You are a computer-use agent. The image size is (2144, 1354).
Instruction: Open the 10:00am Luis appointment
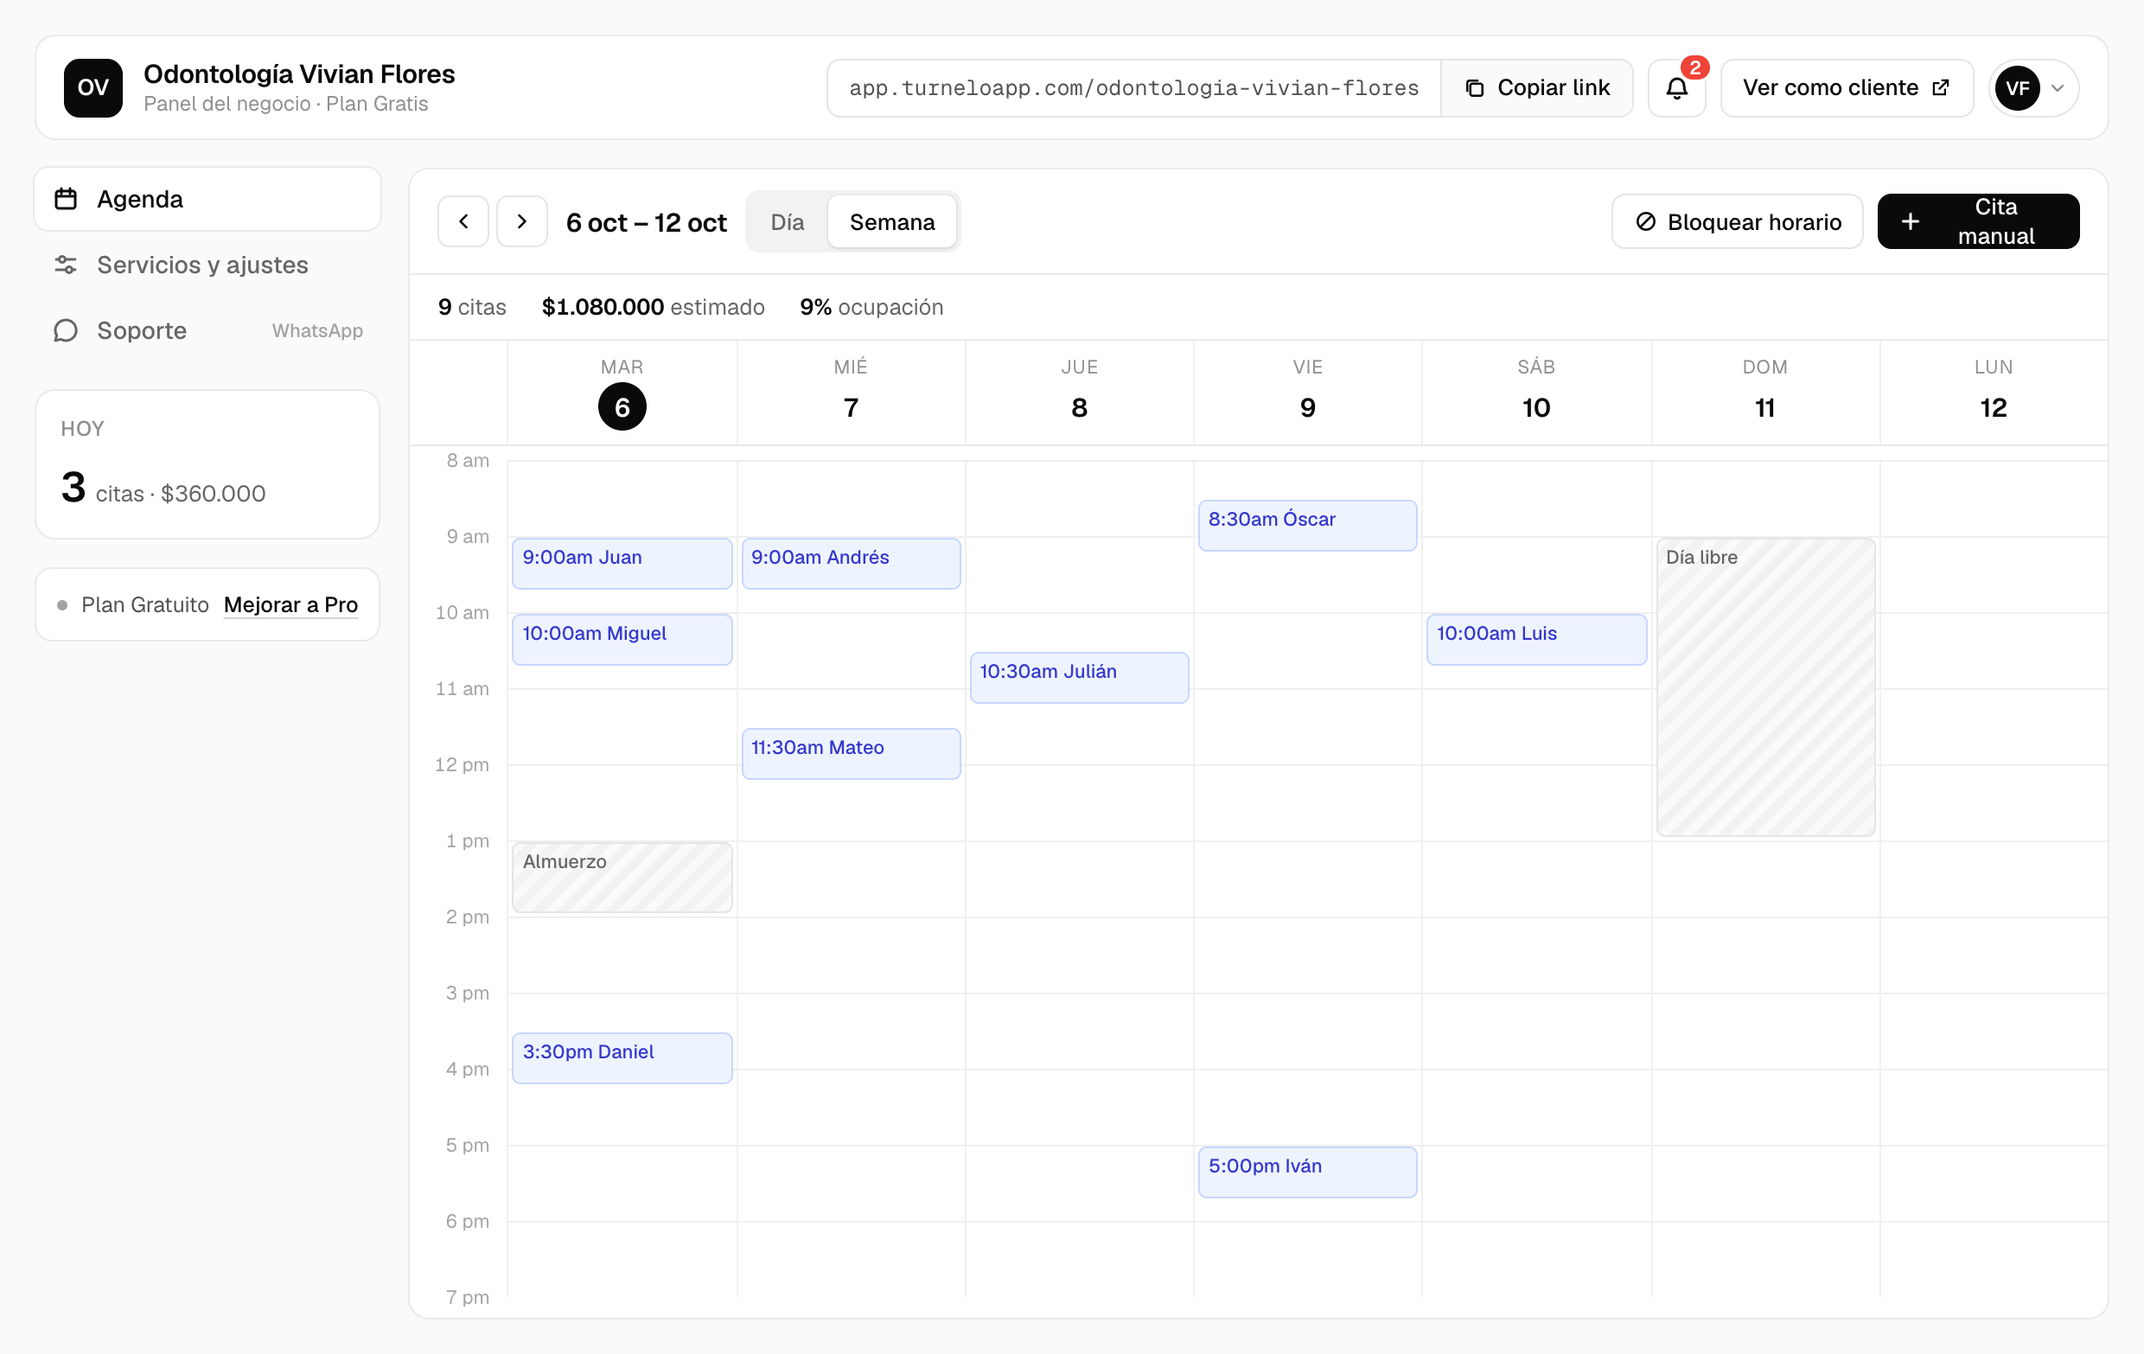(x=1536, y=639)
